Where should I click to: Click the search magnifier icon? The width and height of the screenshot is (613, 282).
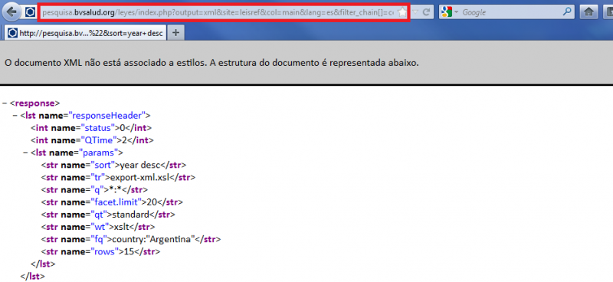(x=568, y=12)
